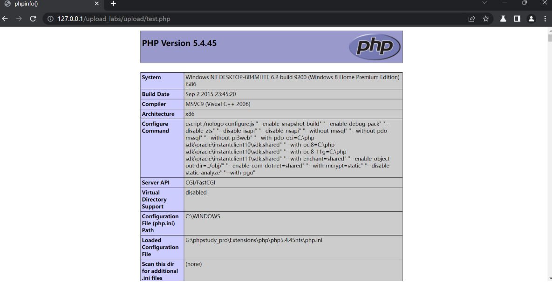Toggle the browser side panel
Image resolution: width=552 pixels, height=282 pixels.
click(x=517, y=19)
